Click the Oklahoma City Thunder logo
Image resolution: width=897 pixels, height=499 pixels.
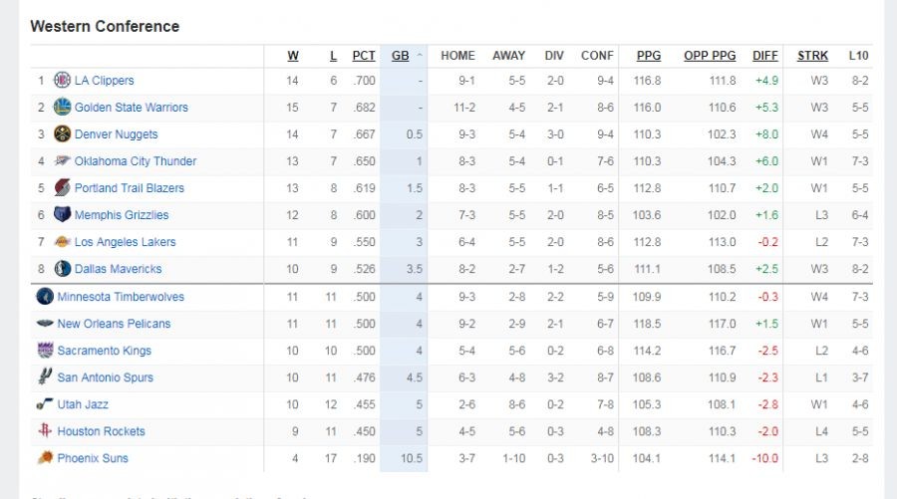62,161
